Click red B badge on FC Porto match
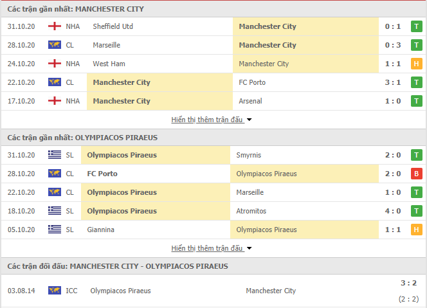Screen dimensions: 427x308 pyautogui.click(x=416, y=174)
